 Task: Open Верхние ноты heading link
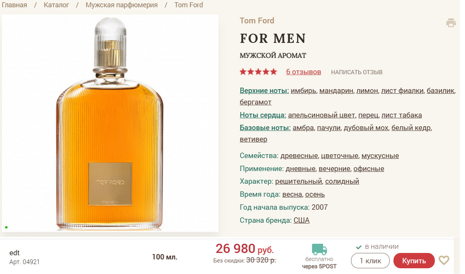pyautogui.click(x=264, y=91)
